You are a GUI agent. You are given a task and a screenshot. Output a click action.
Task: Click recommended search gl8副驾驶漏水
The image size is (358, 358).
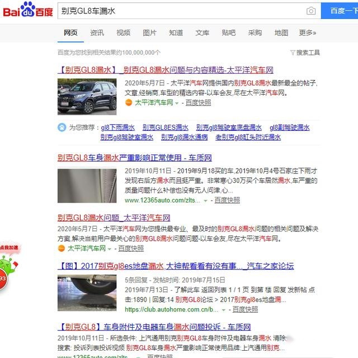pos(290,128)
